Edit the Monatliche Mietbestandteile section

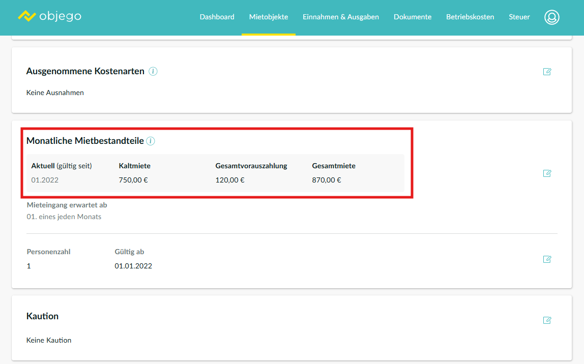(x=547, y=173)
